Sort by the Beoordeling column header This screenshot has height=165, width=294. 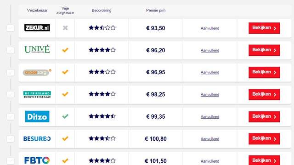pyautogui.click(x=102, y=11)
